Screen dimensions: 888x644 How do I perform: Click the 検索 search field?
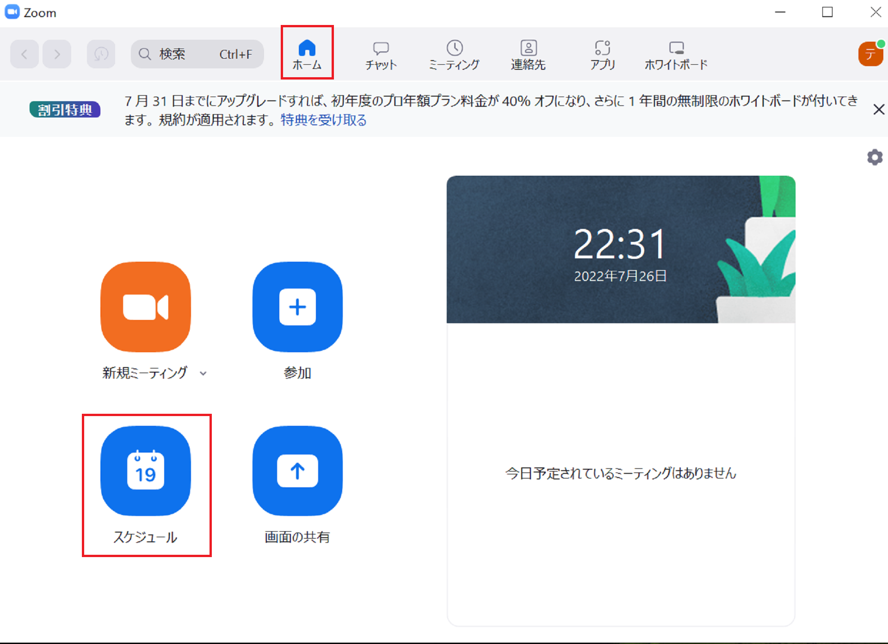(197, 54)
